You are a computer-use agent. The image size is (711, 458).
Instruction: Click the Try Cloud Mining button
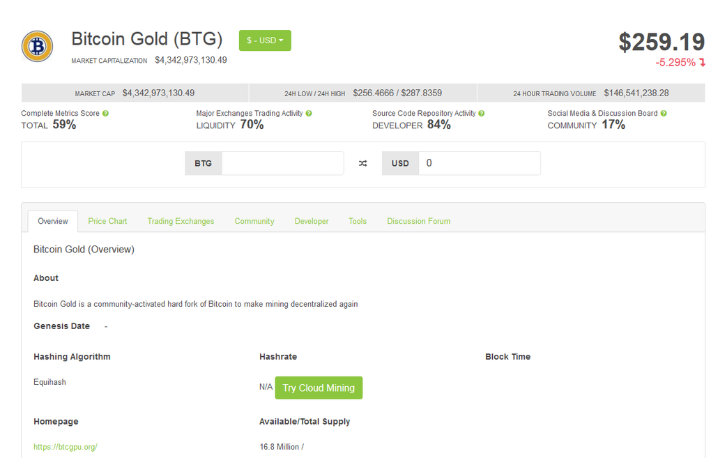coord(319,388)
